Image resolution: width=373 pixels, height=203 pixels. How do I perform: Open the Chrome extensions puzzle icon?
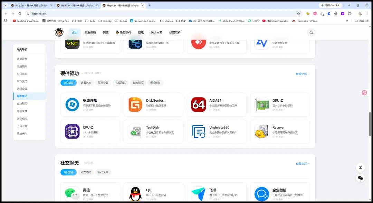tap(350, 13)
